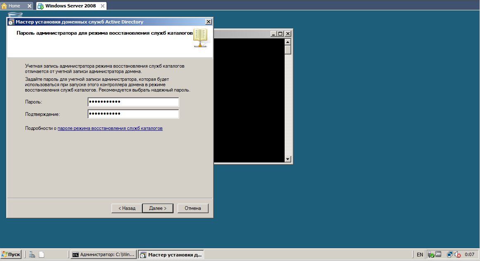Launch Server Manager from the quick launch

(x=32, y=254)
